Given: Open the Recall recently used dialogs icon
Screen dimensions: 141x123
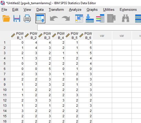Looking at the screenshot, I should click(40, 18).
